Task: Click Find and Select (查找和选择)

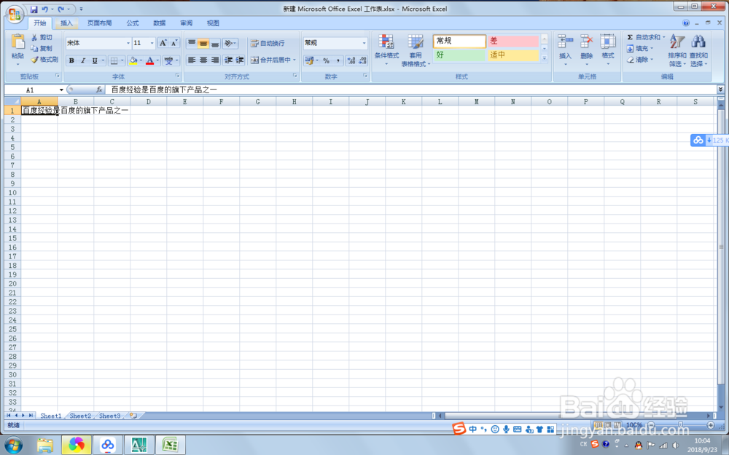Action: click(x=698, y=51)
